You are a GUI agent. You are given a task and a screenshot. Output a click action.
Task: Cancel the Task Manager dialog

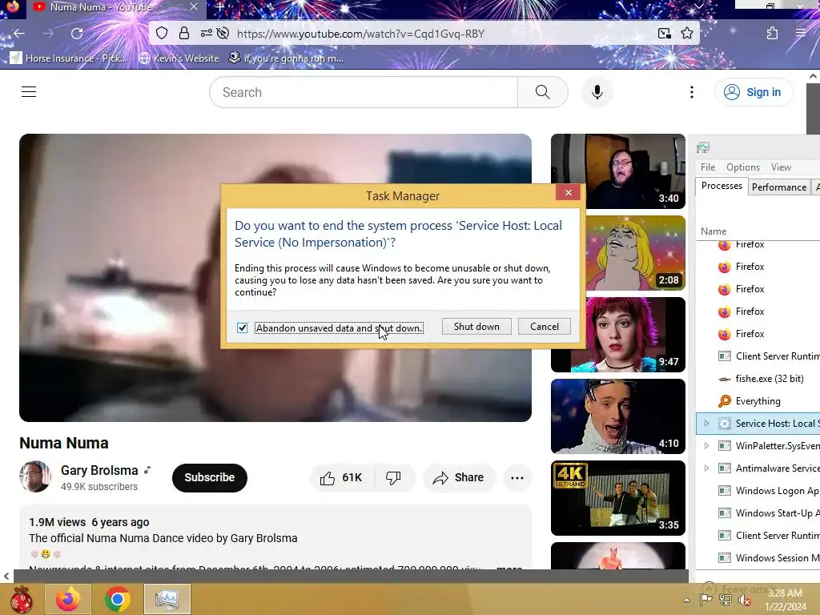click(544, 327)
